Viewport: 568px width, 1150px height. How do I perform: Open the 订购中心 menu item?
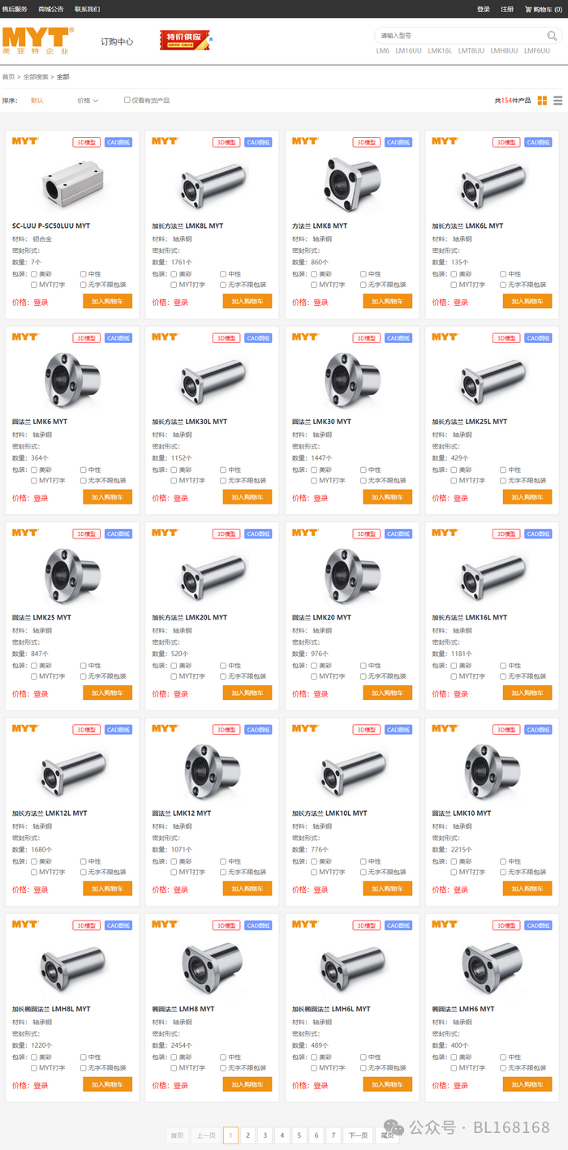[x=117, y=41]
